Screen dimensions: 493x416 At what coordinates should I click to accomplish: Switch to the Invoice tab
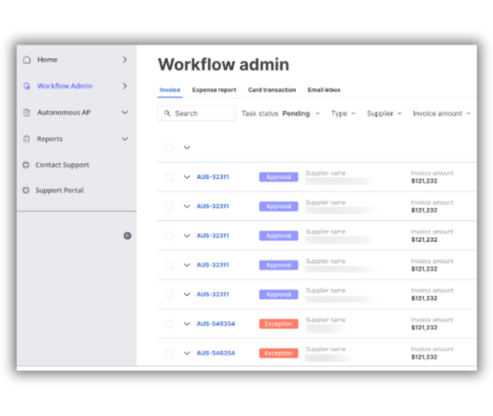170,90
